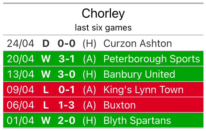Click the 3-1 score at Peterborough Sports
This screenshot has height=131, width=206.
(x=67, y=59)
